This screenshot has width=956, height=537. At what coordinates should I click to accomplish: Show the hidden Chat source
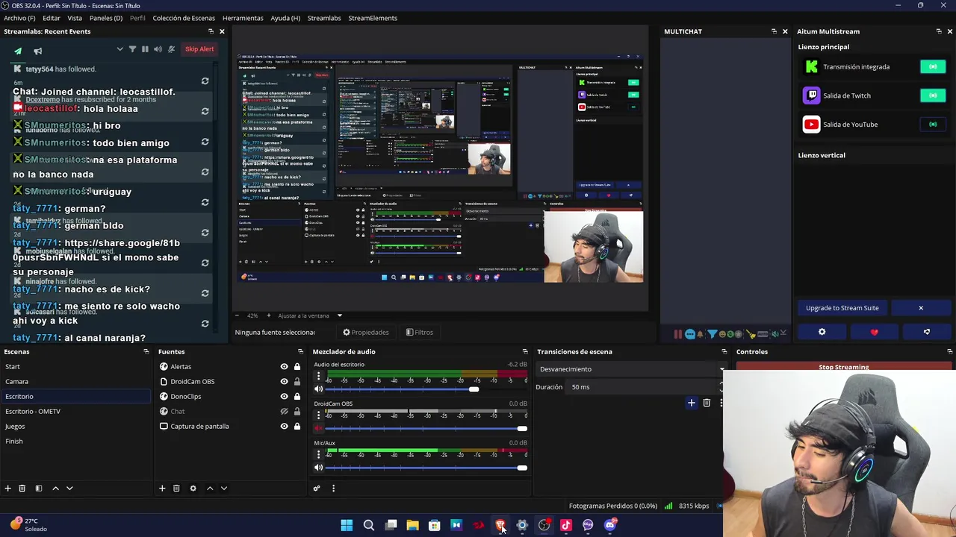[284, 411]
